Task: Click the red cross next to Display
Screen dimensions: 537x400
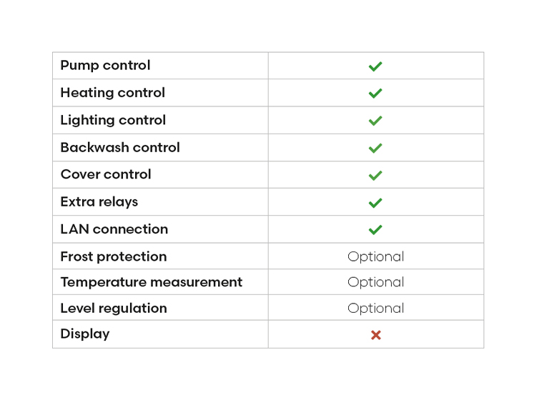Action: 375,335
